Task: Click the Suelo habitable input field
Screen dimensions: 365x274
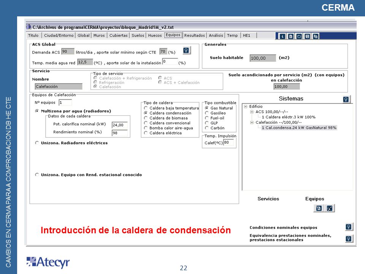Action: click(x=263, y=58)
